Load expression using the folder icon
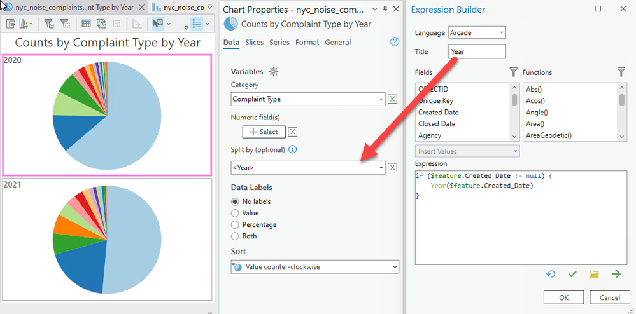Viewport: 636px width, 314px height. tap(594, 274)
